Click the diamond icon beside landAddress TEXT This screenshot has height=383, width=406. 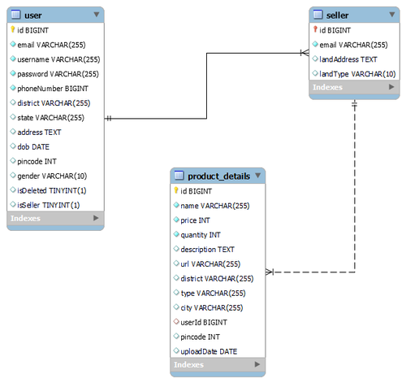(x=315, y=59)
